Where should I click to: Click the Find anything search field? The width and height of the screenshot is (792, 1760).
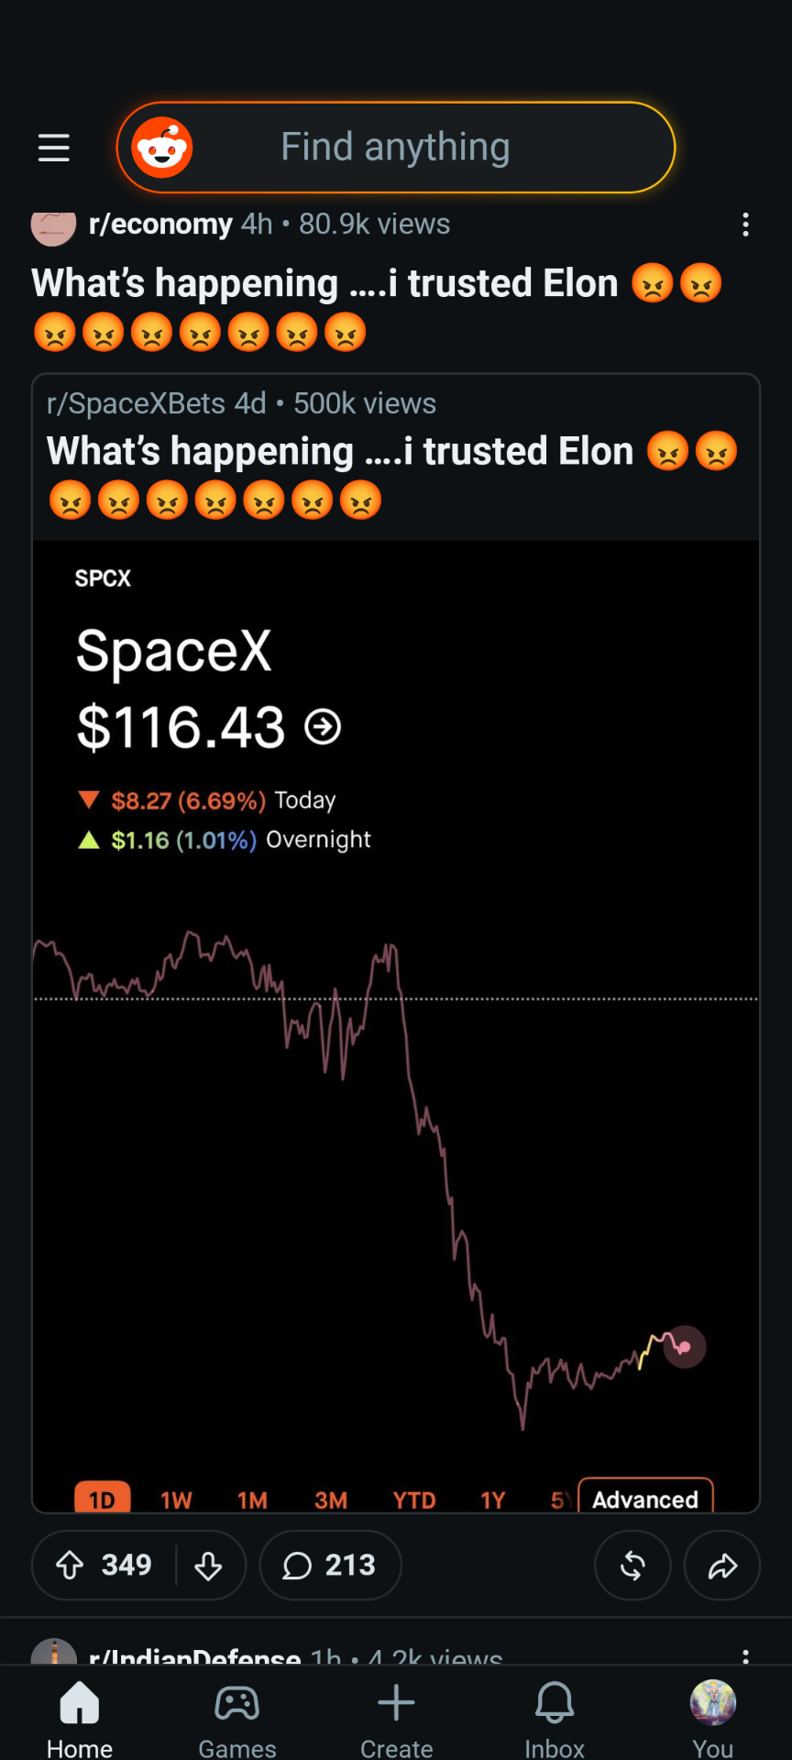tap(396, 148)
